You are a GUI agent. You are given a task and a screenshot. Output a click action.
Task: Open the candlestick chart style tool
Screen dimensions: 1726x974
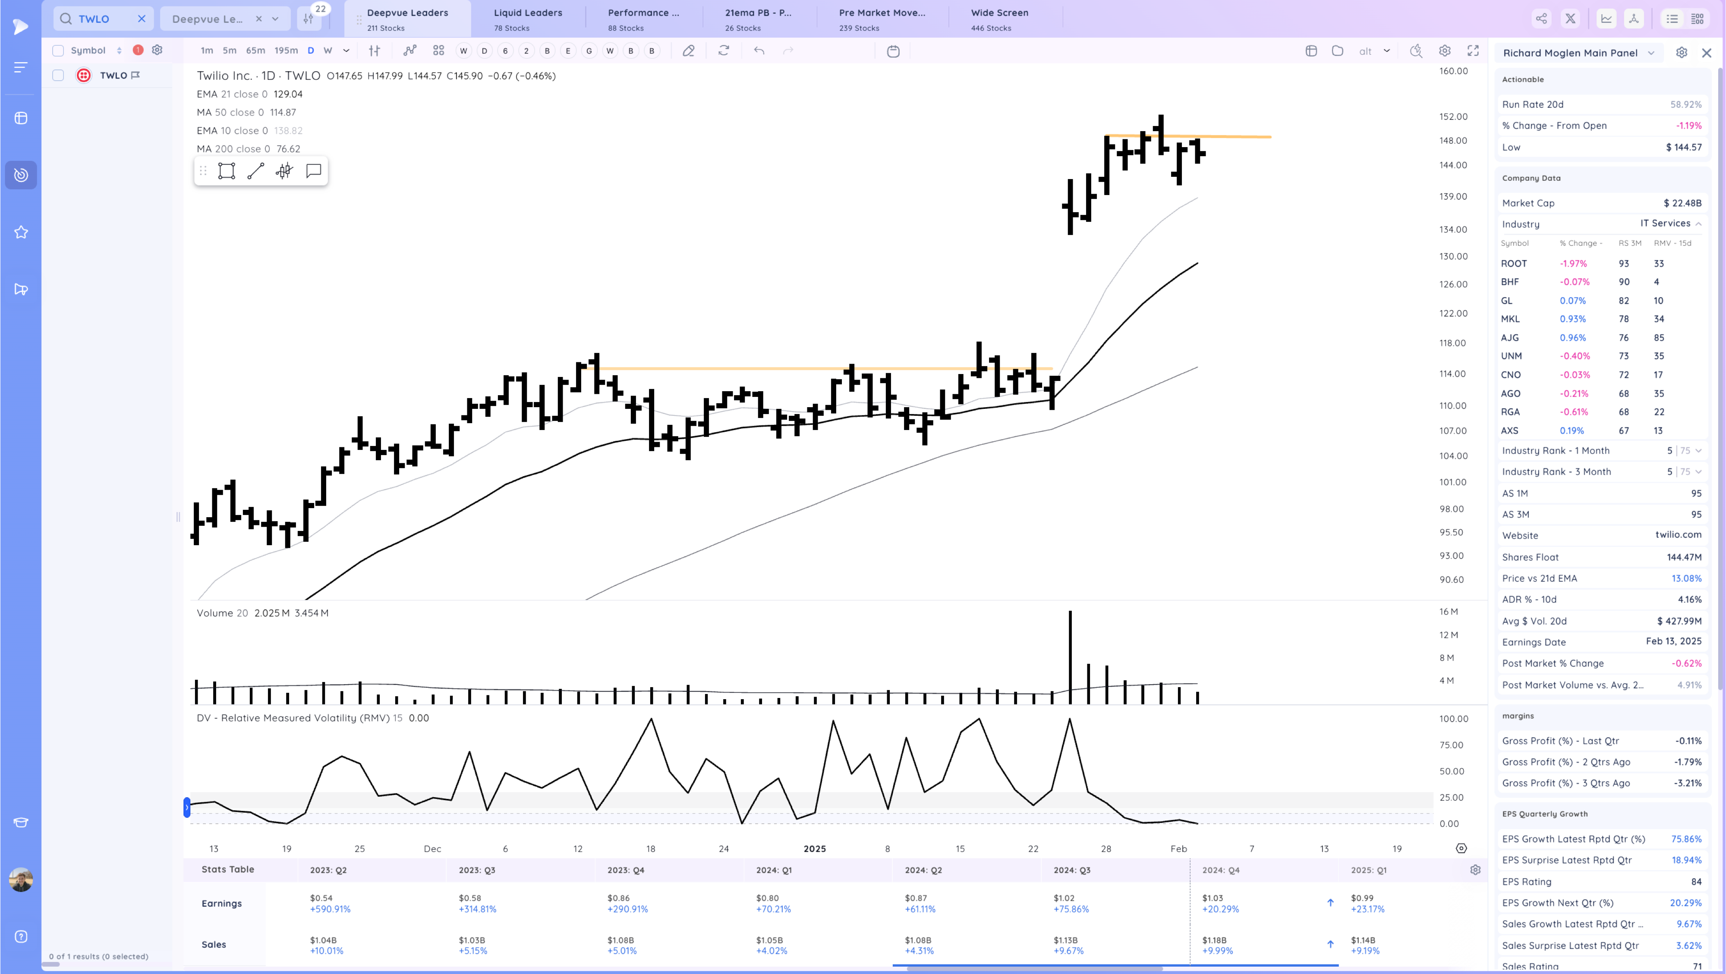(x=284, y=171)
